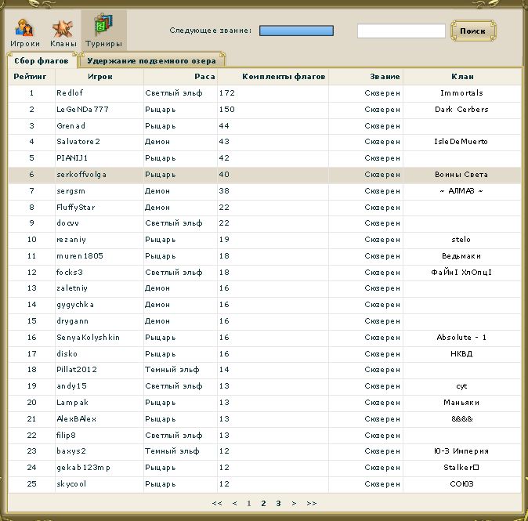This screenshot has height=521, width=528.
Task: Jump to last page with >> arrow
Action: pyautogui.click(x=311, y=503)
